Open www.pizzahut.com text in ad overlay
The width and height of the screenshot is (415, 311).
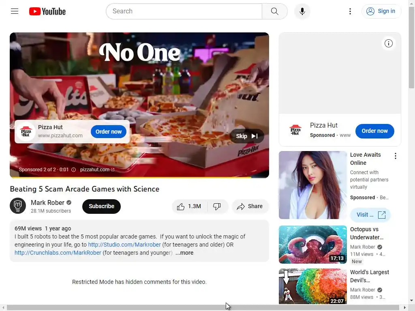coord(60,135)
